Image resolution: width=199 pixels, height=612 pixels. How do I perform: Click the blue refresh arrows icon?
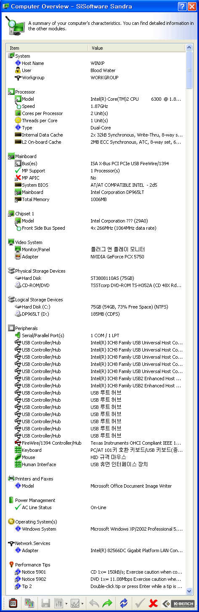(x=124, y=603)
